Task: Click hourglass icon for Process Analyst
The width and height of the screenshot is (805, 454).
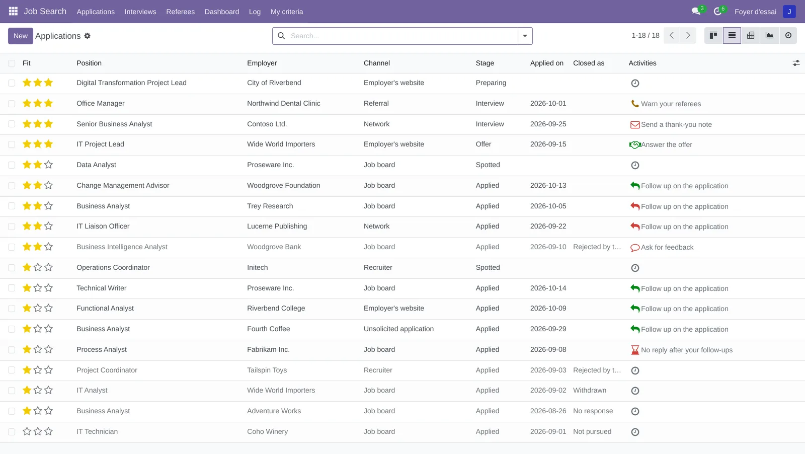Action: click(x=635, y=350)
